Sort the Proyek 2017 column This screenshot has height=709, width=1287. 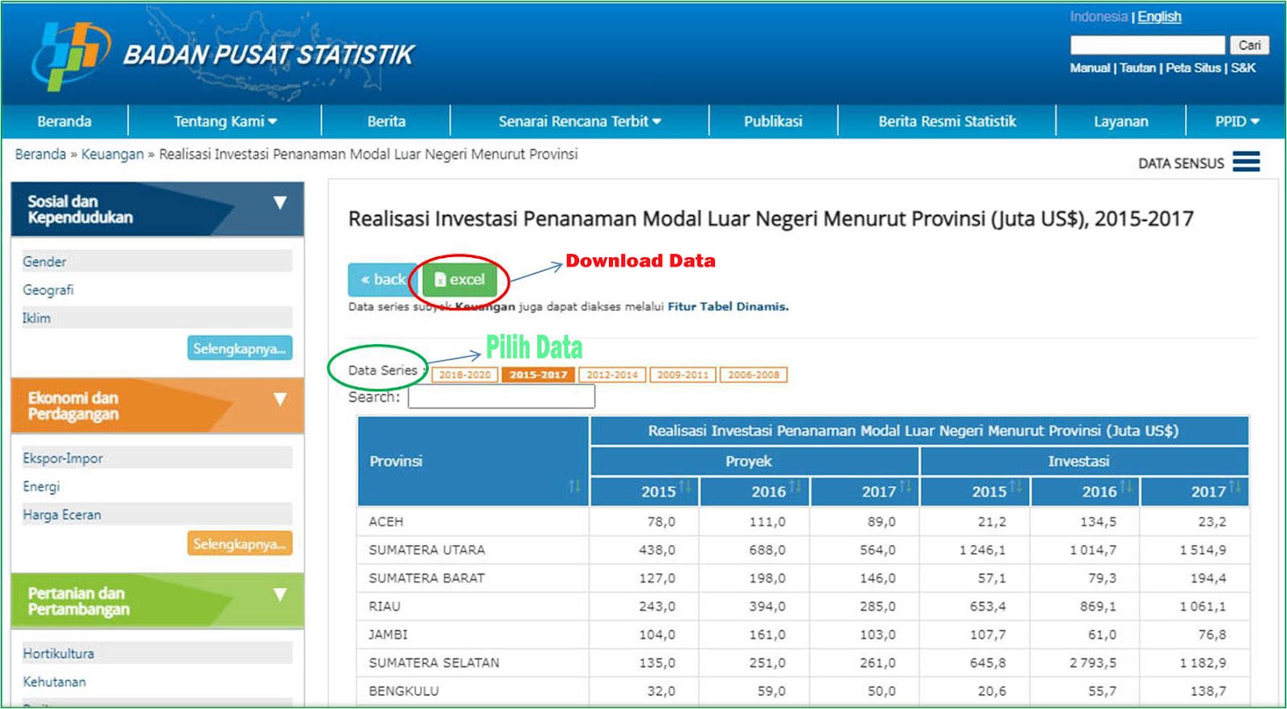[x=905, y=486]
